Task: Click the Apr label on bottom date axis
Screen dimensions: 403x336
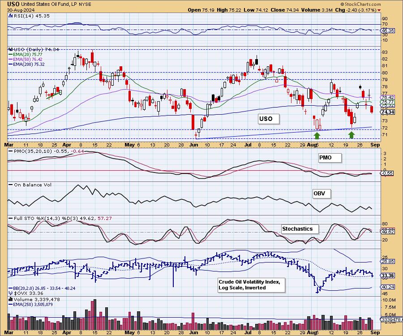Action: 67,332
